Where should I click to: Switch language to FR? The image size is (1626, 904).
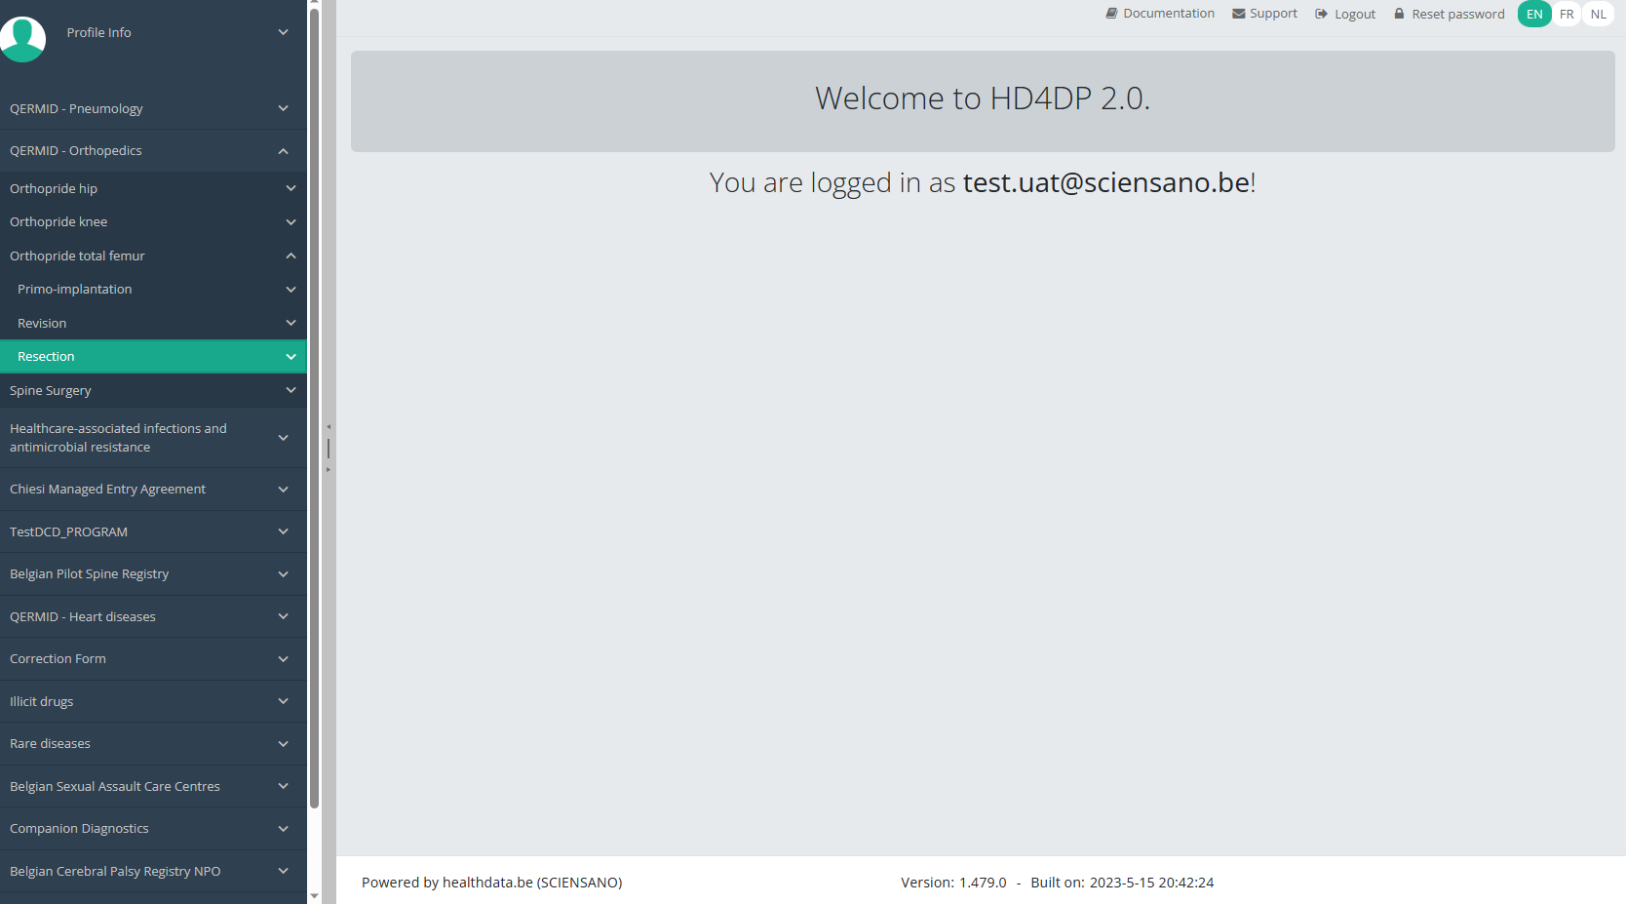pos(1567,14)
